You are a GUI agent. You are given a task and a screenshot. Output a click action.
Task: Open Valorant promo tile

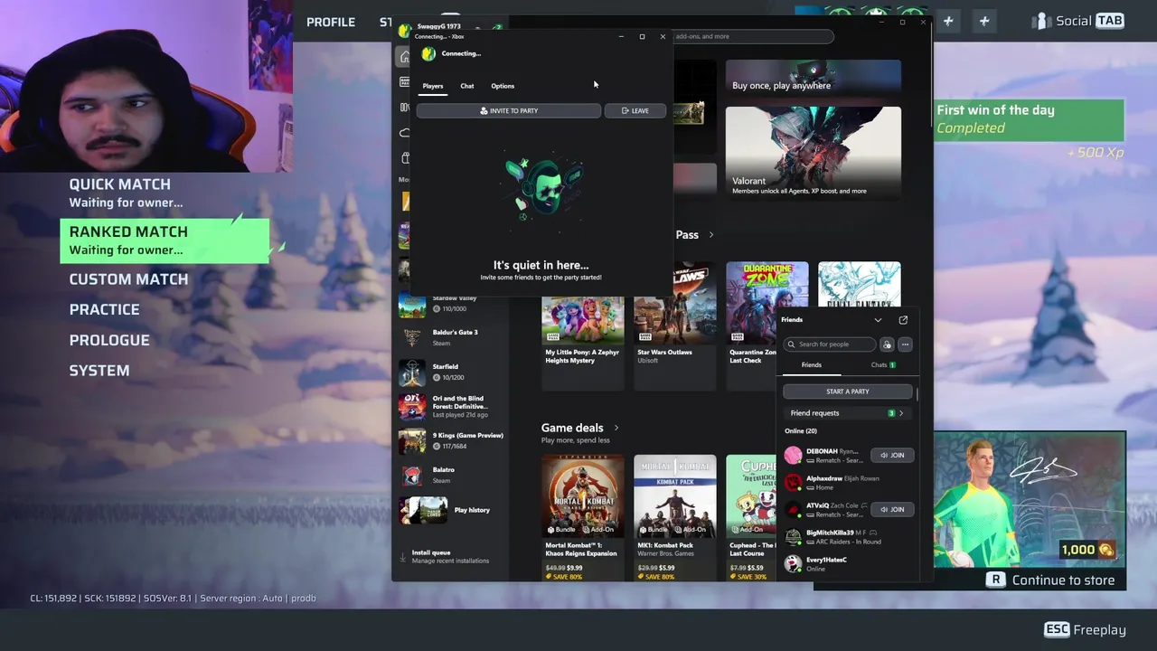click(814, 152)
